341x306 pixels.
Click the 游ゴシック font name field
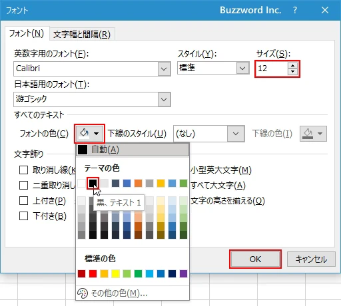86,99
